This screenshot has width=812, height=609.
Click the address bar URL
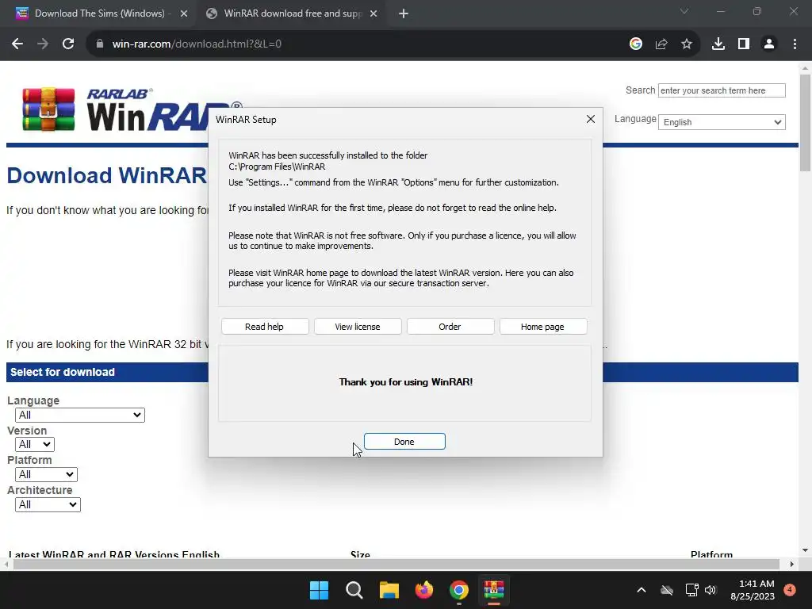coord(197,44)
